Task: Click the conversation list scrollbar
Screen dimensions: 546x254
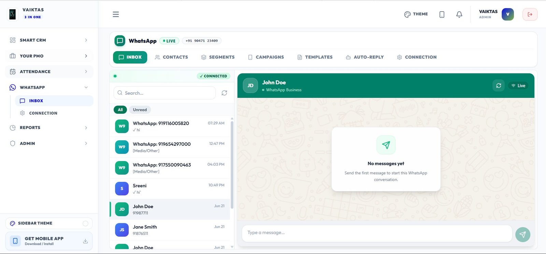Action: click(x=232, y=165)
